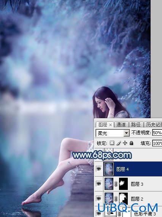Hide layer 图层 2 with its eye
The height and width of the screenshot is (217, 162).
pos(98,199)
